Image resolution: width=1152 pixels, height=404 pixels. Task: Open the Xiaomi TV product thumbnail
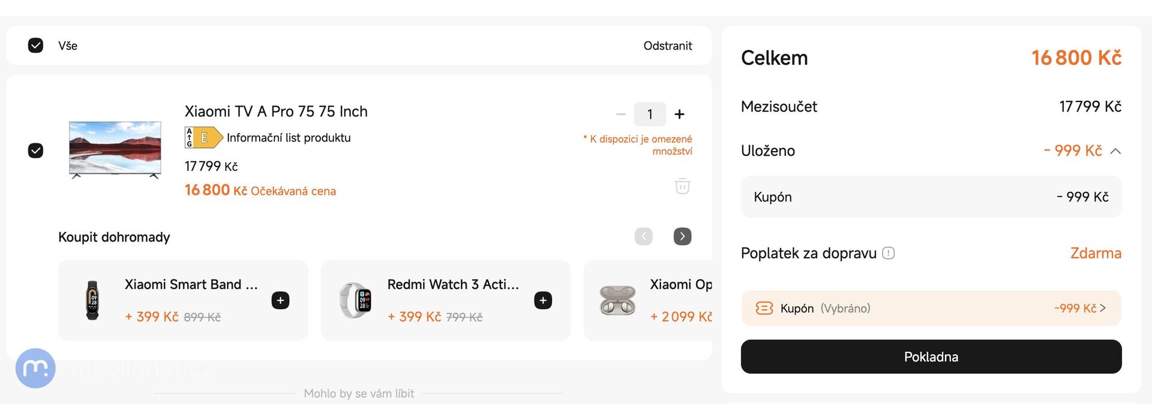[x=115, y=150]
